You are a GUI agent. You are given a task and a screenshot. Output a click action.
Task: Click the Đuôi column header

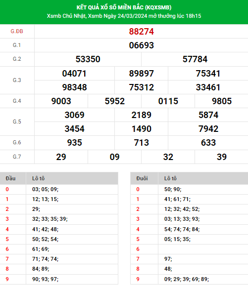142,178
